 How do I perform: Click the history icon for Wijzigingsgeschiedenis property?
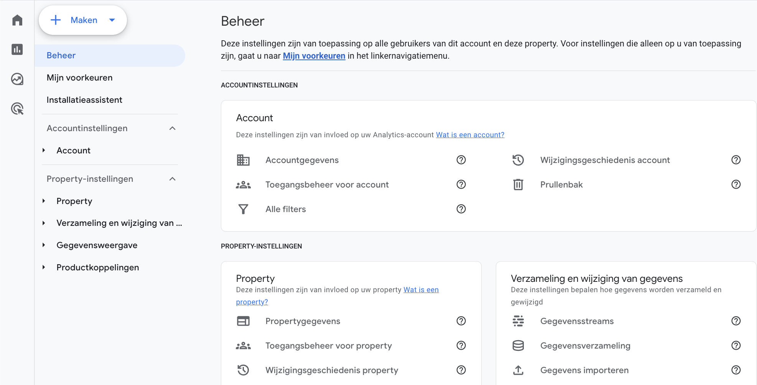[x=243, y=370]
